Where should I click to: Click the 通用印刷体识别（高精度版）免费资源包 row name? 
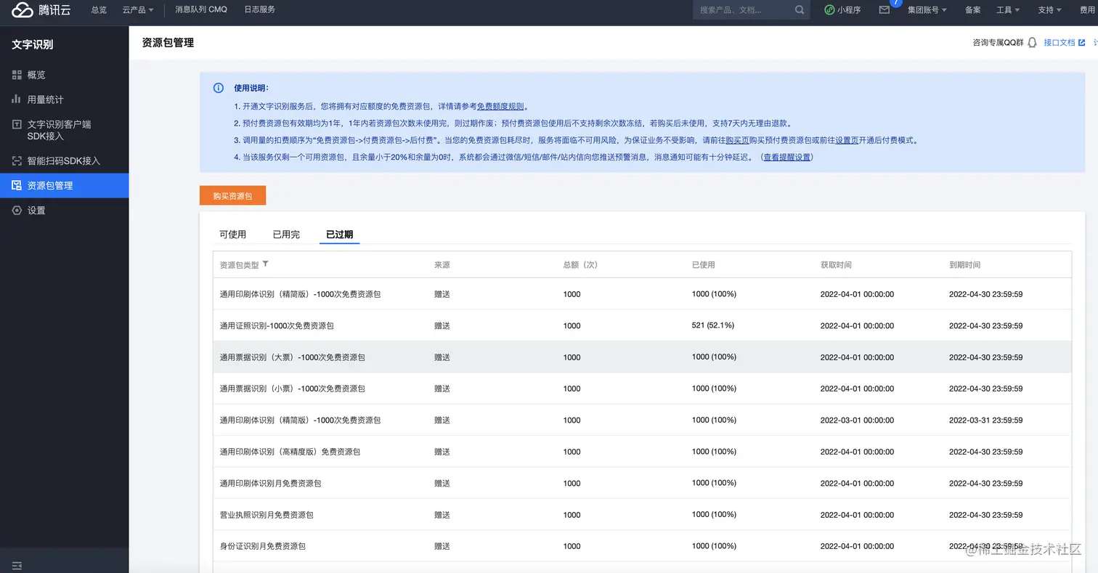point(290,452)
